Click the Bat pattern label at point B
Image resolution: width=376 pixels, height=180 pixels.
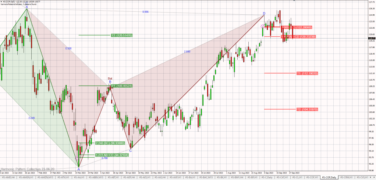point(110,78)
